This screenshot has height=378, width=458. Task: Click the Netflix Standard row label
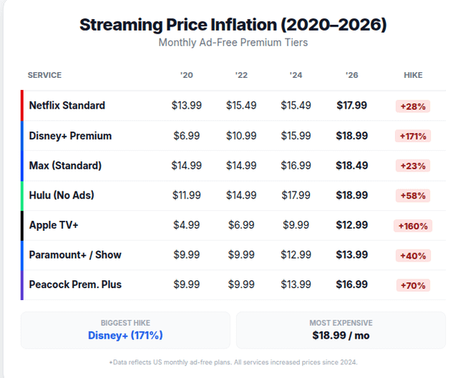coord(67,106)
